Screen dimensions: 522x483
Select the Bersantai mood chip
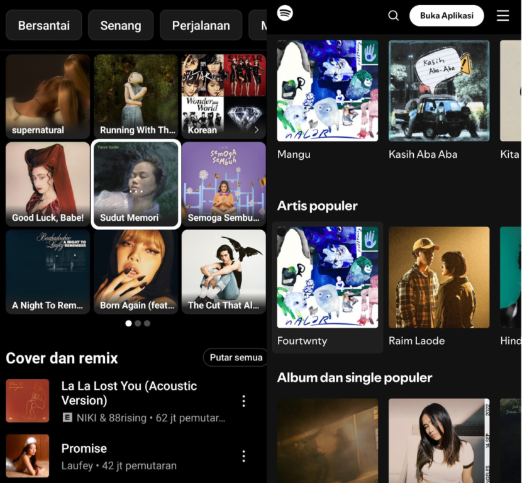click(44, 26)
